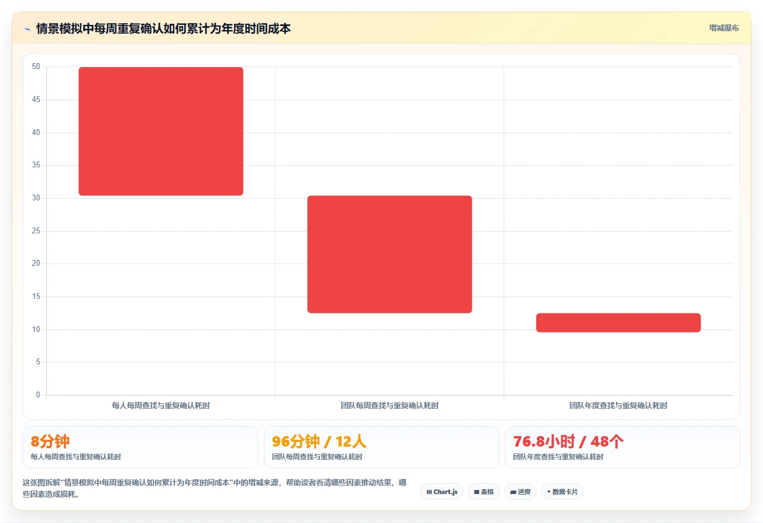Screen dimensions: 763x523
Task: Select the 进度 tag chip
Action: coord(520,492)
